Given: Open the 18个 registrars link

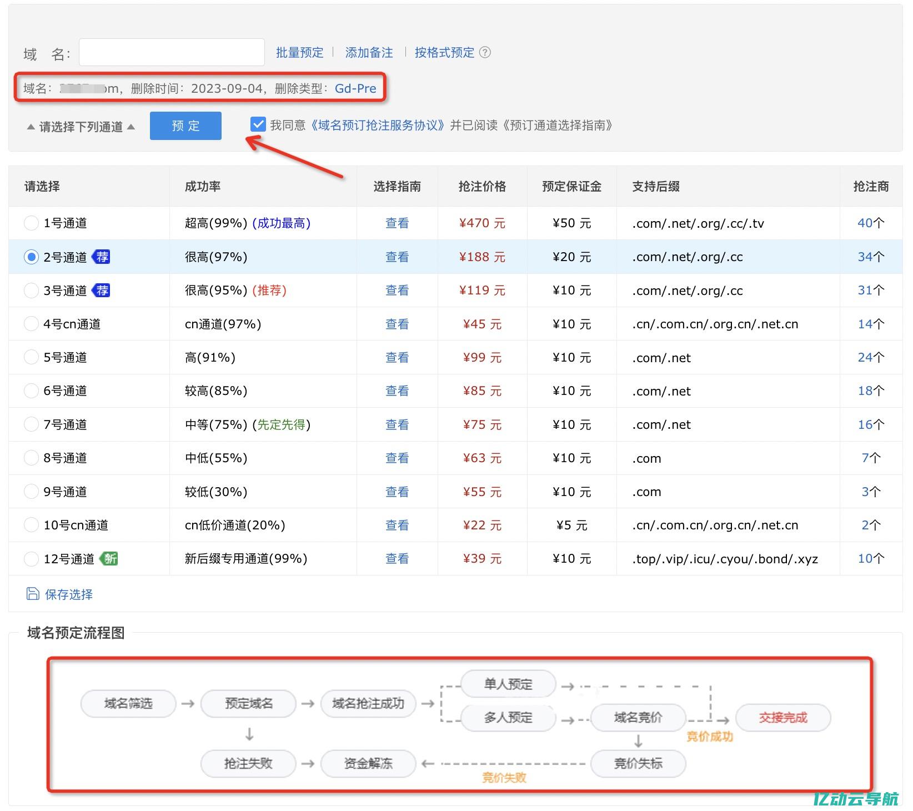Looking at the screenshot, I should coord(871,391).
